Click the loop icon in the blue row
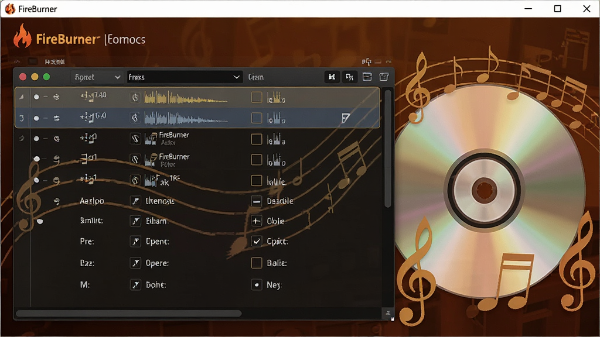Screen dimensions: 600x337 [57, 118]
